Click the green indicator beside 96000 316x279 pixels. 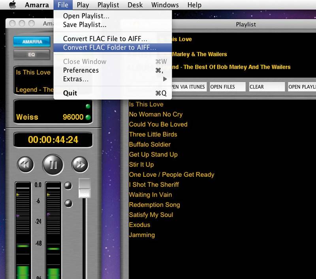[x=88, y=117]
